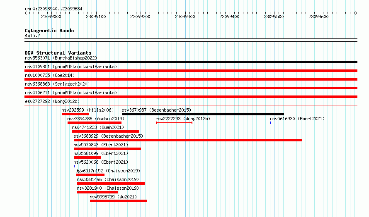Click the nsv3394786 (Audano2019) label
The height and width of the screenshot is (217, 369).
point(96,119)
